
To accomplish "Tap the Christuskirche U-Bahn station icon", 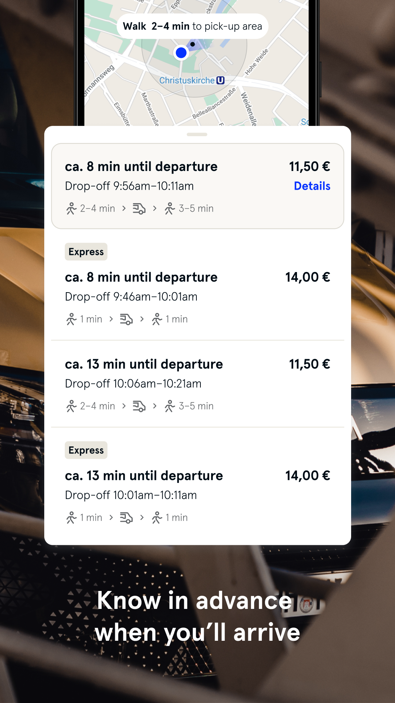I will click(x=220, y=80).
